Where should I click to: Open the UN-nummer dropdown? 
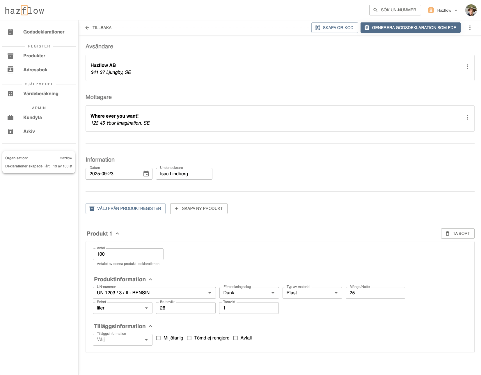coord(210,293)
